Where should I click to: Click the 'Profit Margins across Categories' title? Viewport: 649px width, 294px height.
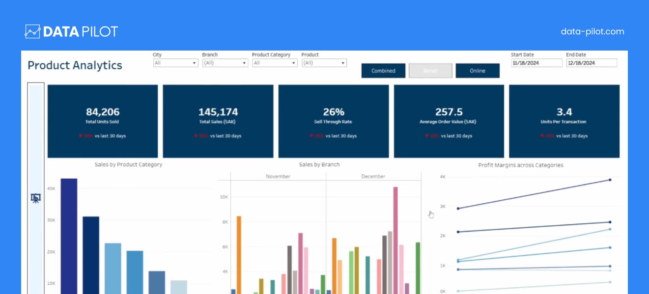click(521, 165)
